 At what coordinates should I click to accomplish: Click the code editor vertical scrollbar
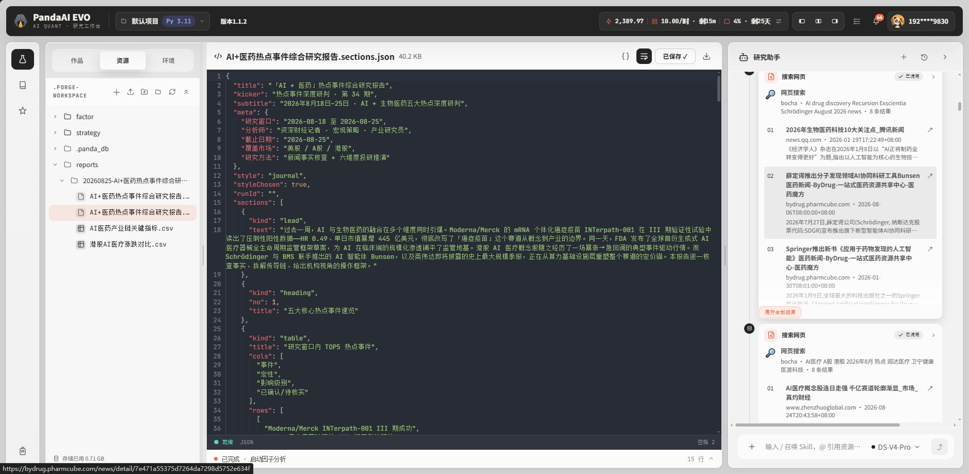point(718,89)
